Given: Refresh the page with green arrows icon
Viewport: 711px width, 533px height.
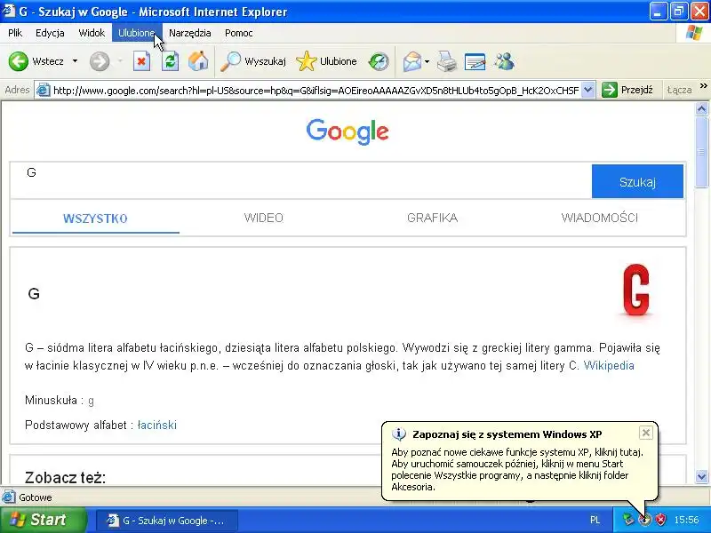Looking at the screenshot, I should point(171,61).
